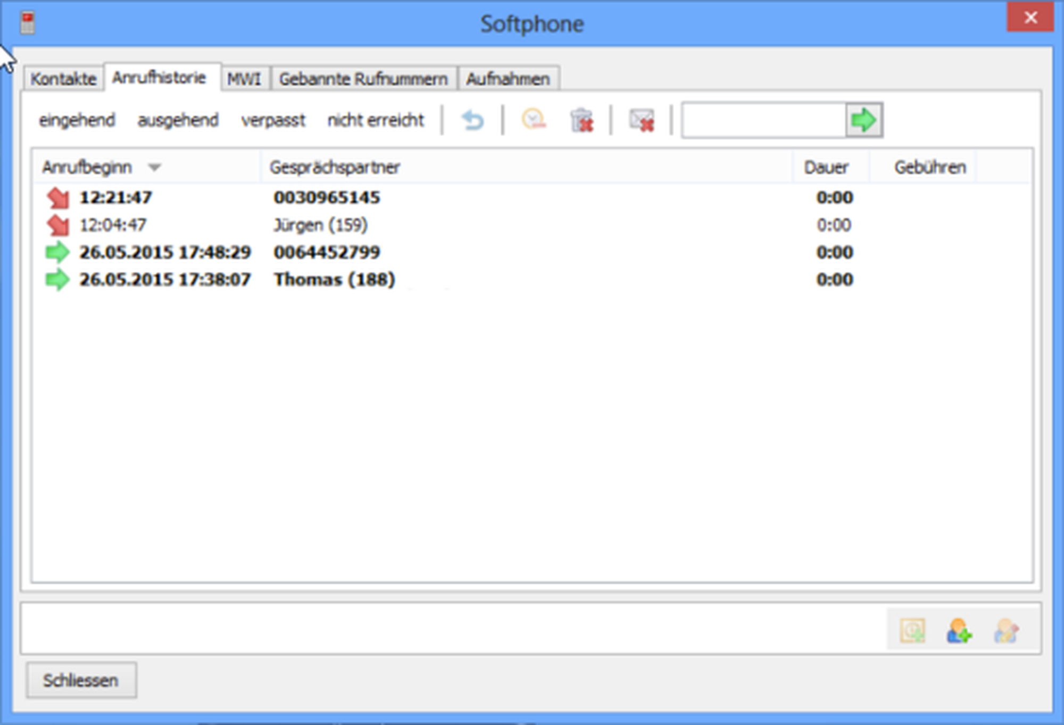Toggle the verpasst call filter
Screen dimensions: 1064x725
click(273, 120)
